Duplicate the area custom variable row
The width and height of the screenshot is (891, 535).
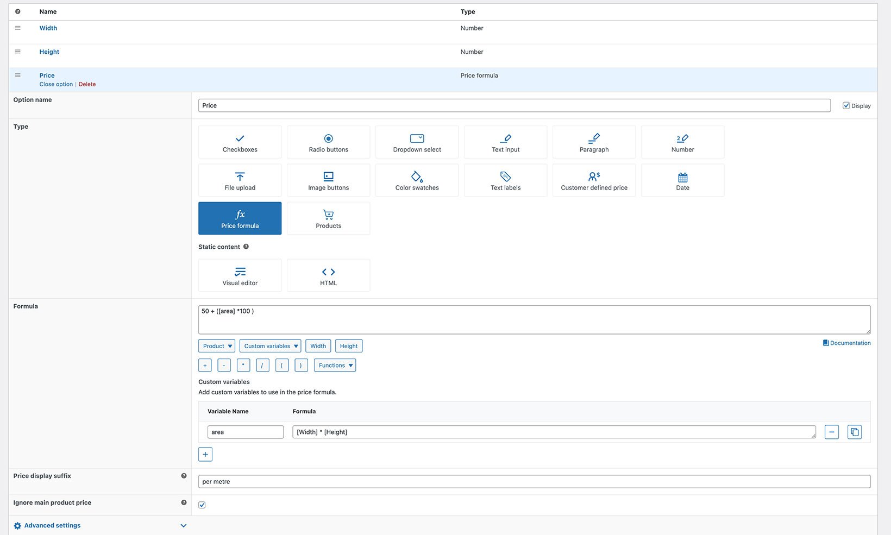pyautogui.click(x=854, y=432)
